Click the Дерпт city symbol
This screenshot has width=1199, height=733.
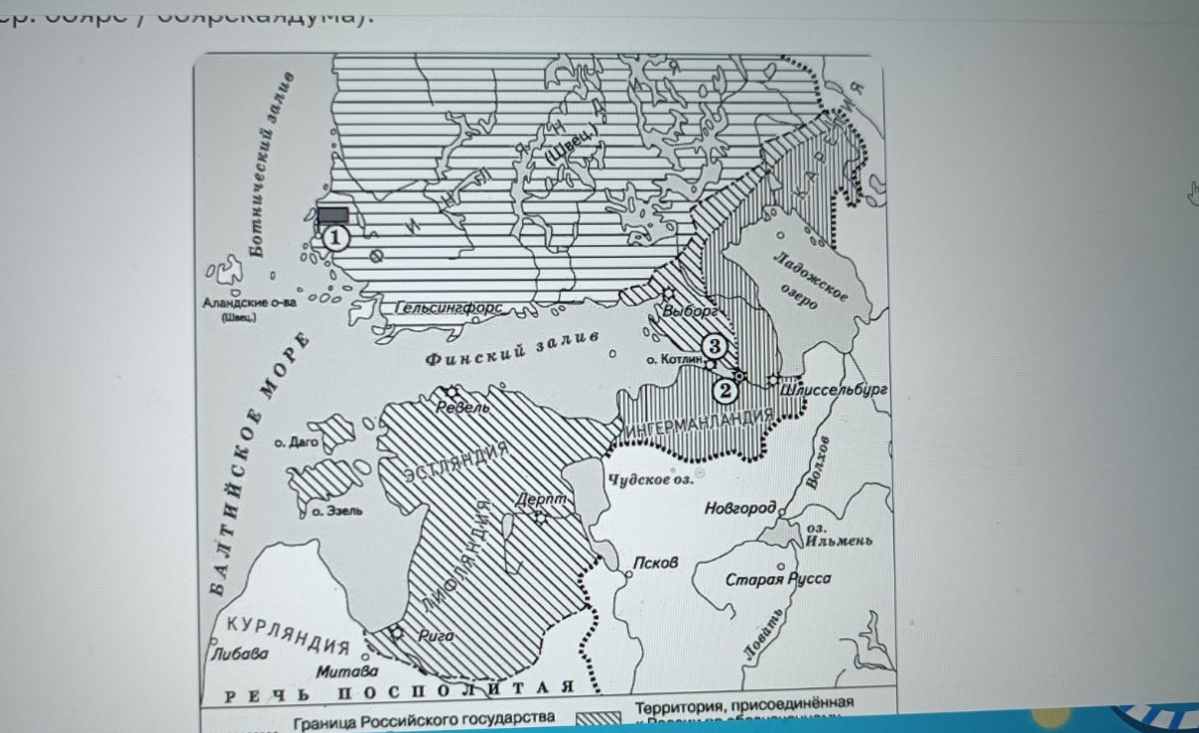click(541, 517)
